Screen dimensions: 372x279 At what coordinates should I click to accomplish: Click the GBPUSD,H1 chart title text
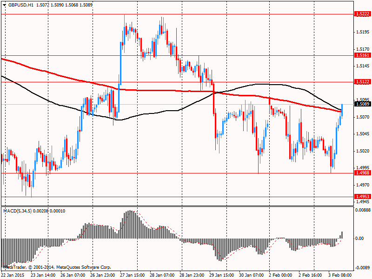click(21, 5)
